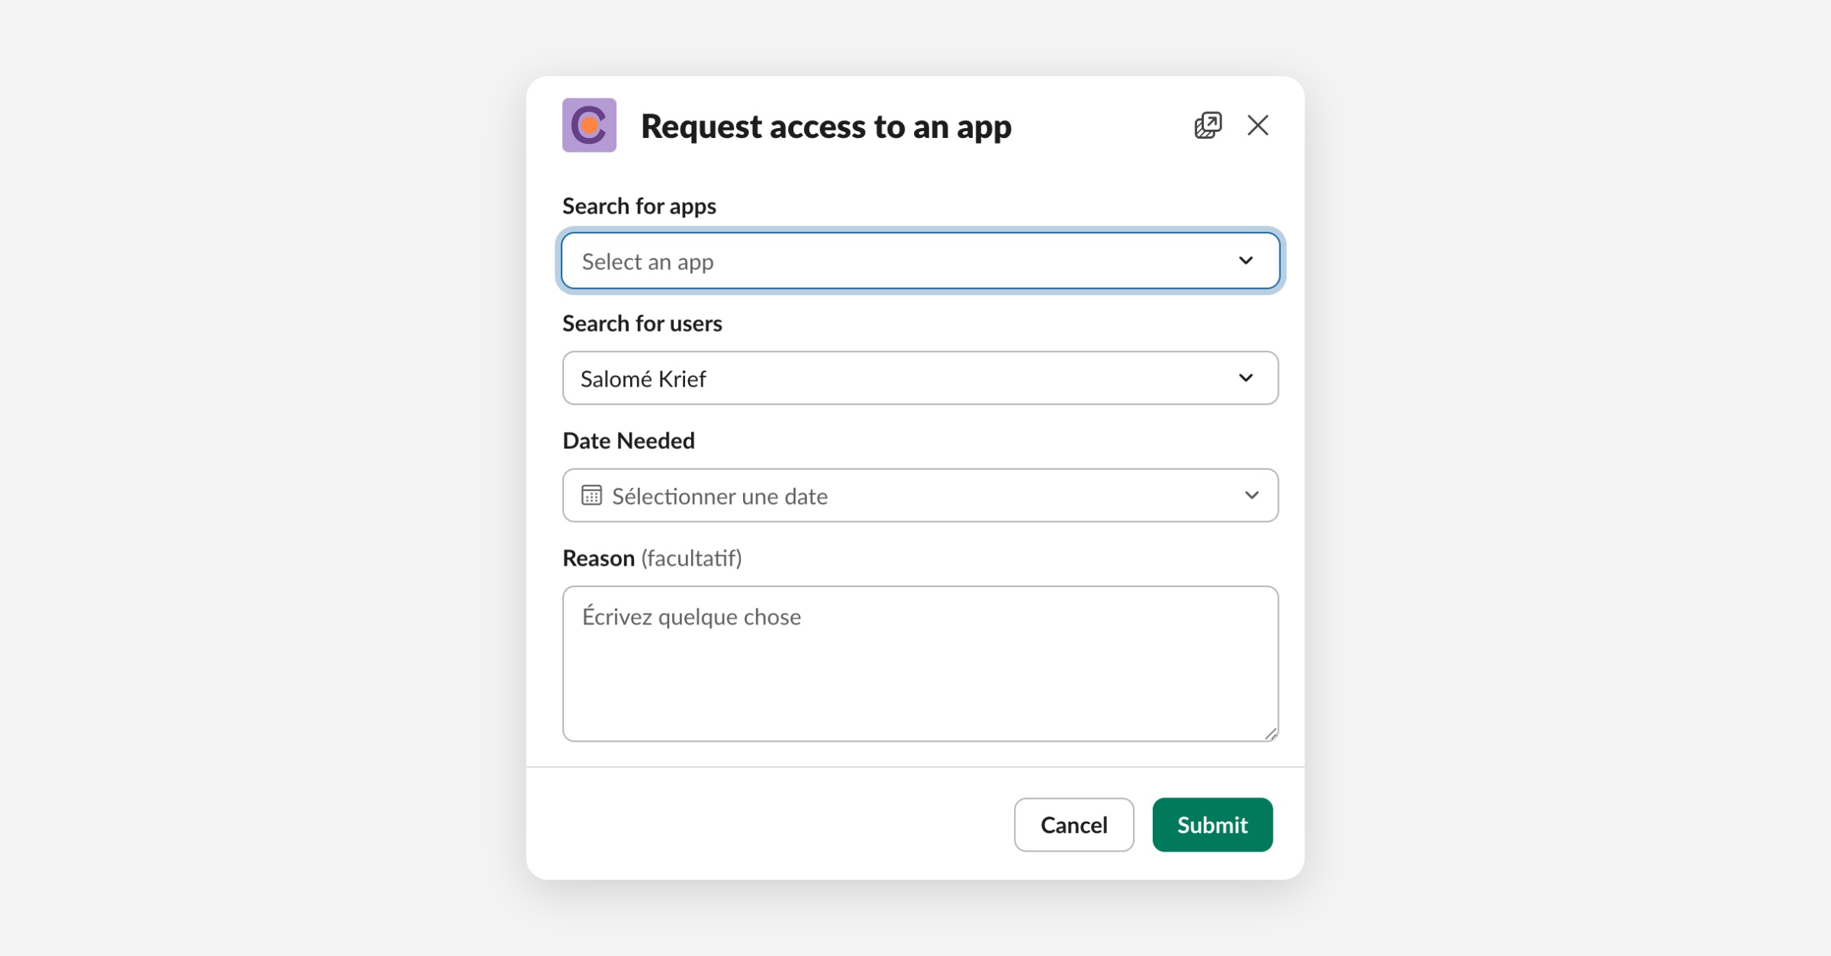Click the Search for apps label
This screenshot has height=956, width=1831.
(x=639, y=206)
